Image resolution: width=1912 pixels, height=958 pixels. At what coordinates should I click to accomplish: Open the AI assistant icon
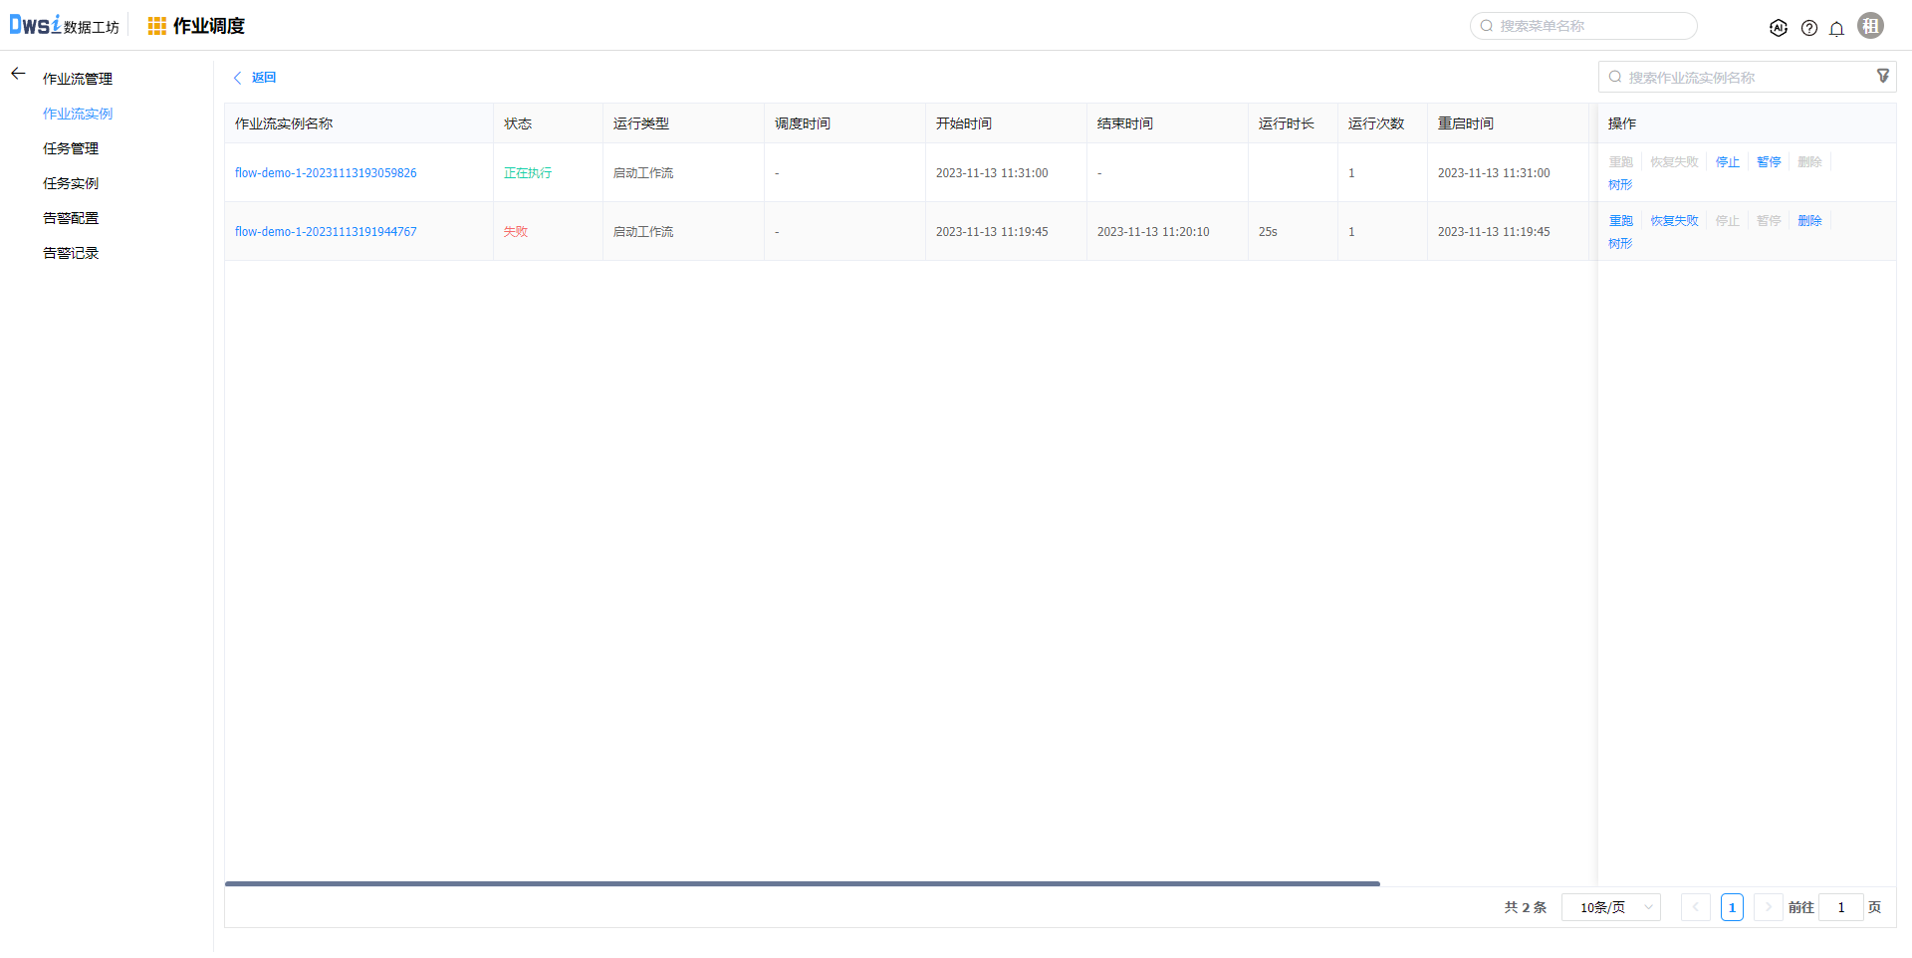pos(1778,28)
